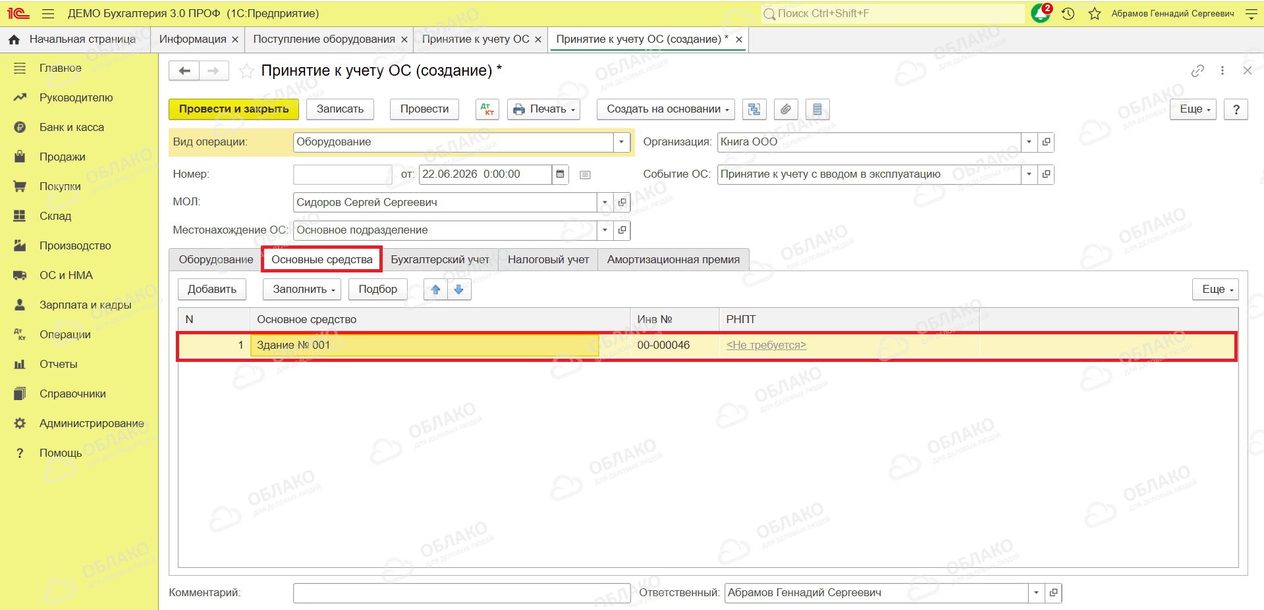Click Записать button

tap(340, 109)
